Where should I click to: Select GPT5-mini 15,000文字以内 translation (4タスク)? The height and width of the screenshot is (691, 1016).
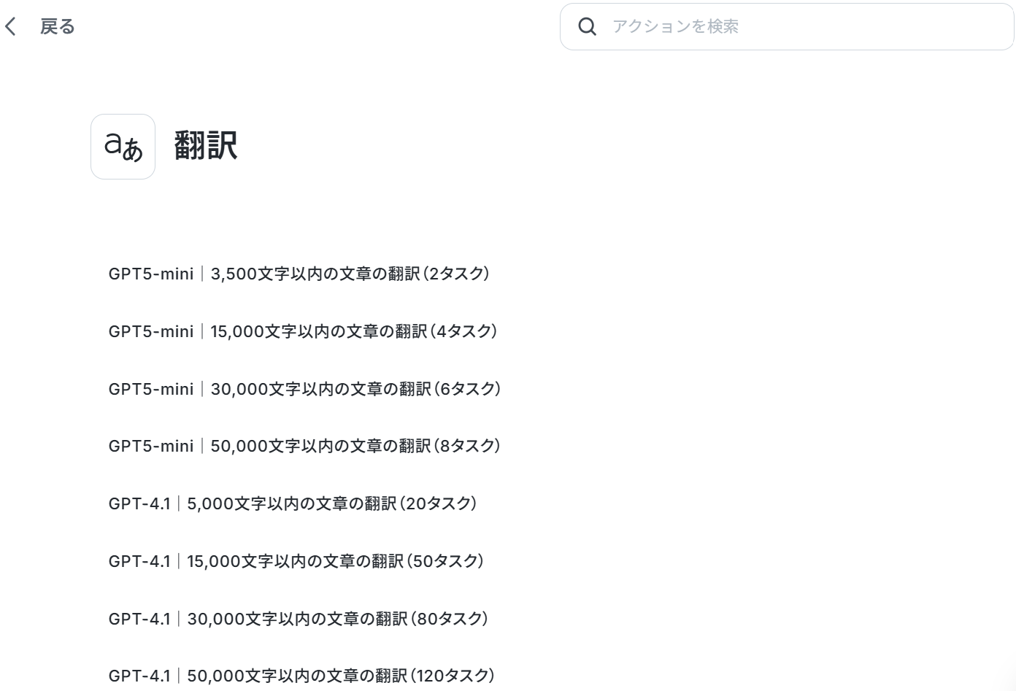pos(303,331)
